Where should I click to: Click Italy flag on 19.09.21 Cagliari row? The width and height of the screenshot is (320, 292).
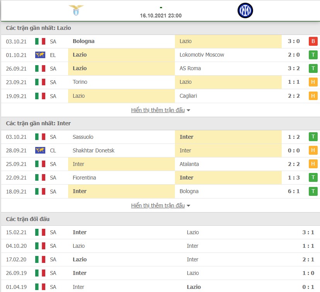[40, 96]
